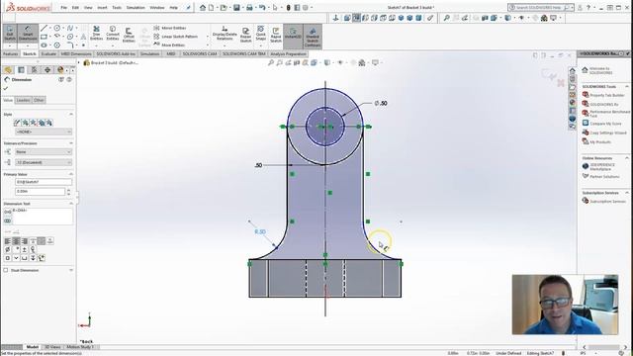This screenshot has width=633, height=356.
Task: Open the unit precision .12 (Document) dropdown
Action: (44, 162)
